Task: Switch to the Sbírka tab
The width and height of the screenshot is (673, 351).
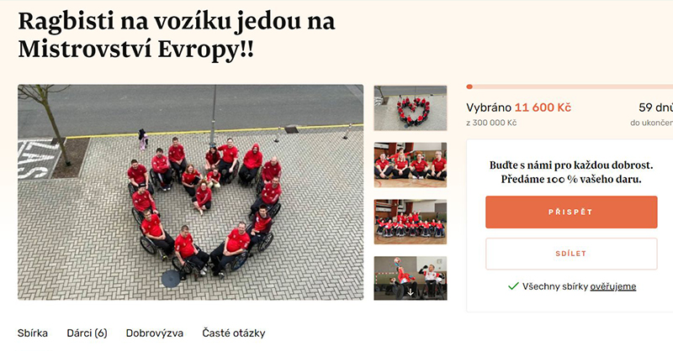Action: pos(33,333)
